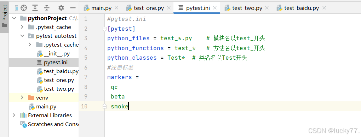Image resolution: width=361 pixels, height=137 pixels.
Task: Click line number 5 in gutter
Action: [x=86, y=58]
